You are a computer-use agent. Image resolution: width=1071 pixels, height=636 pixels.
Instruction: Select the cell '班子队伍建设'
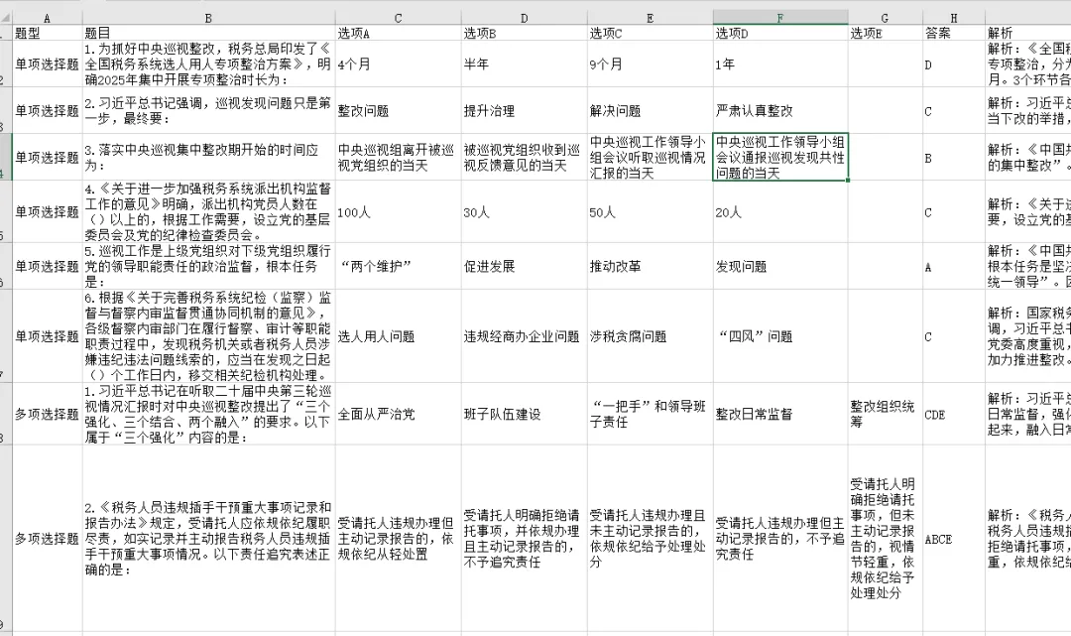[x=524, y=414]
